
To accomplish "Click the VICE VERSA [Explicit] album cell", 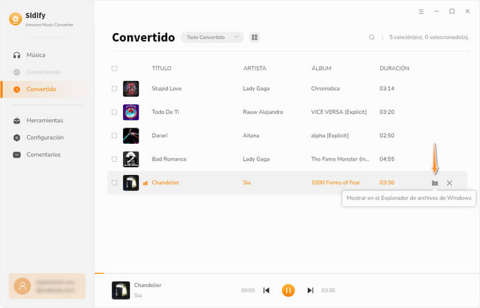I will coord(339,112).
